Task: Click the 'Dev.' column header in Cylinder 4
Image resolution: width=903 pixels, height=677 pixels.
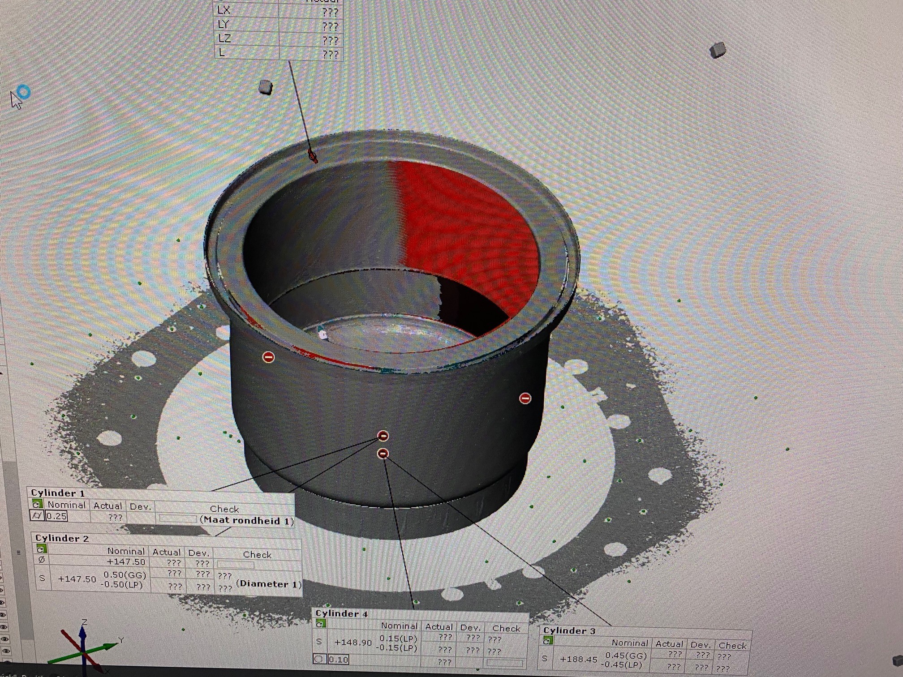Action: [x=470, y=627]
